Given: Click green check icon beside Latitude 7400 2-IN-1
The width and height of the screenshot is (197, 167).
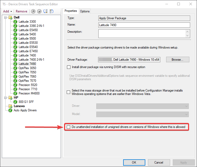Looking at the screenshot, I should tap(15, 60).
